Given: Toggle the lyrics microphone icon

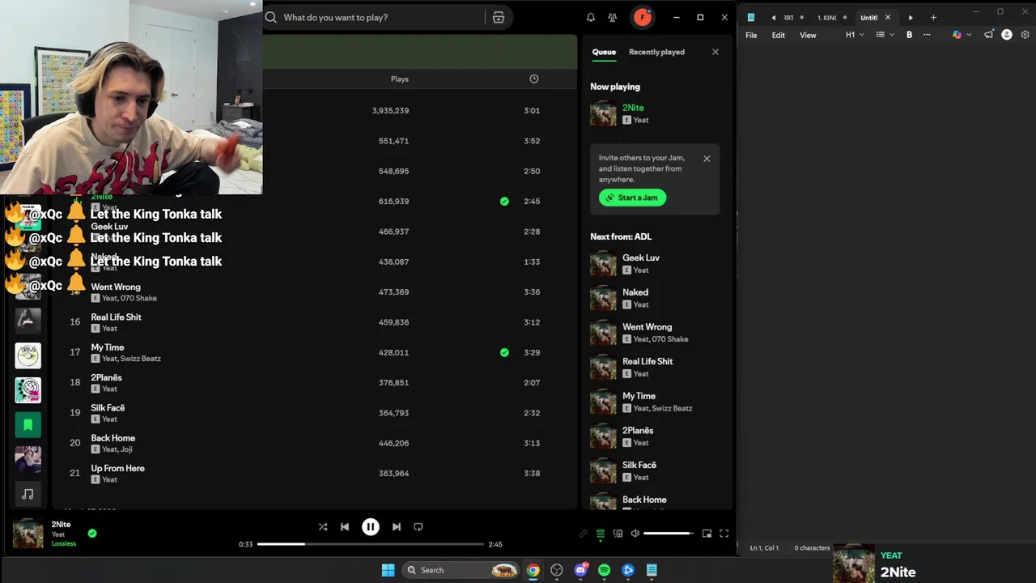Looking at the screenshot, I should [583, 533].
